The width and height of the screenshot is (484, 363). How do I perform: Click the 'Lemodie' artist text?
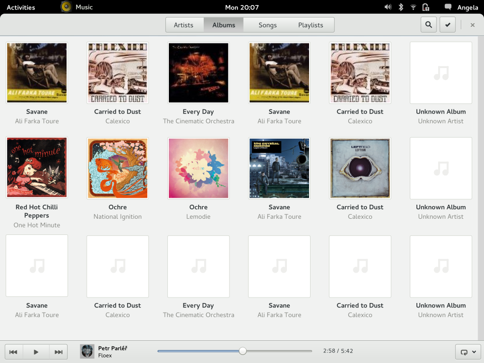coord(199,217)
